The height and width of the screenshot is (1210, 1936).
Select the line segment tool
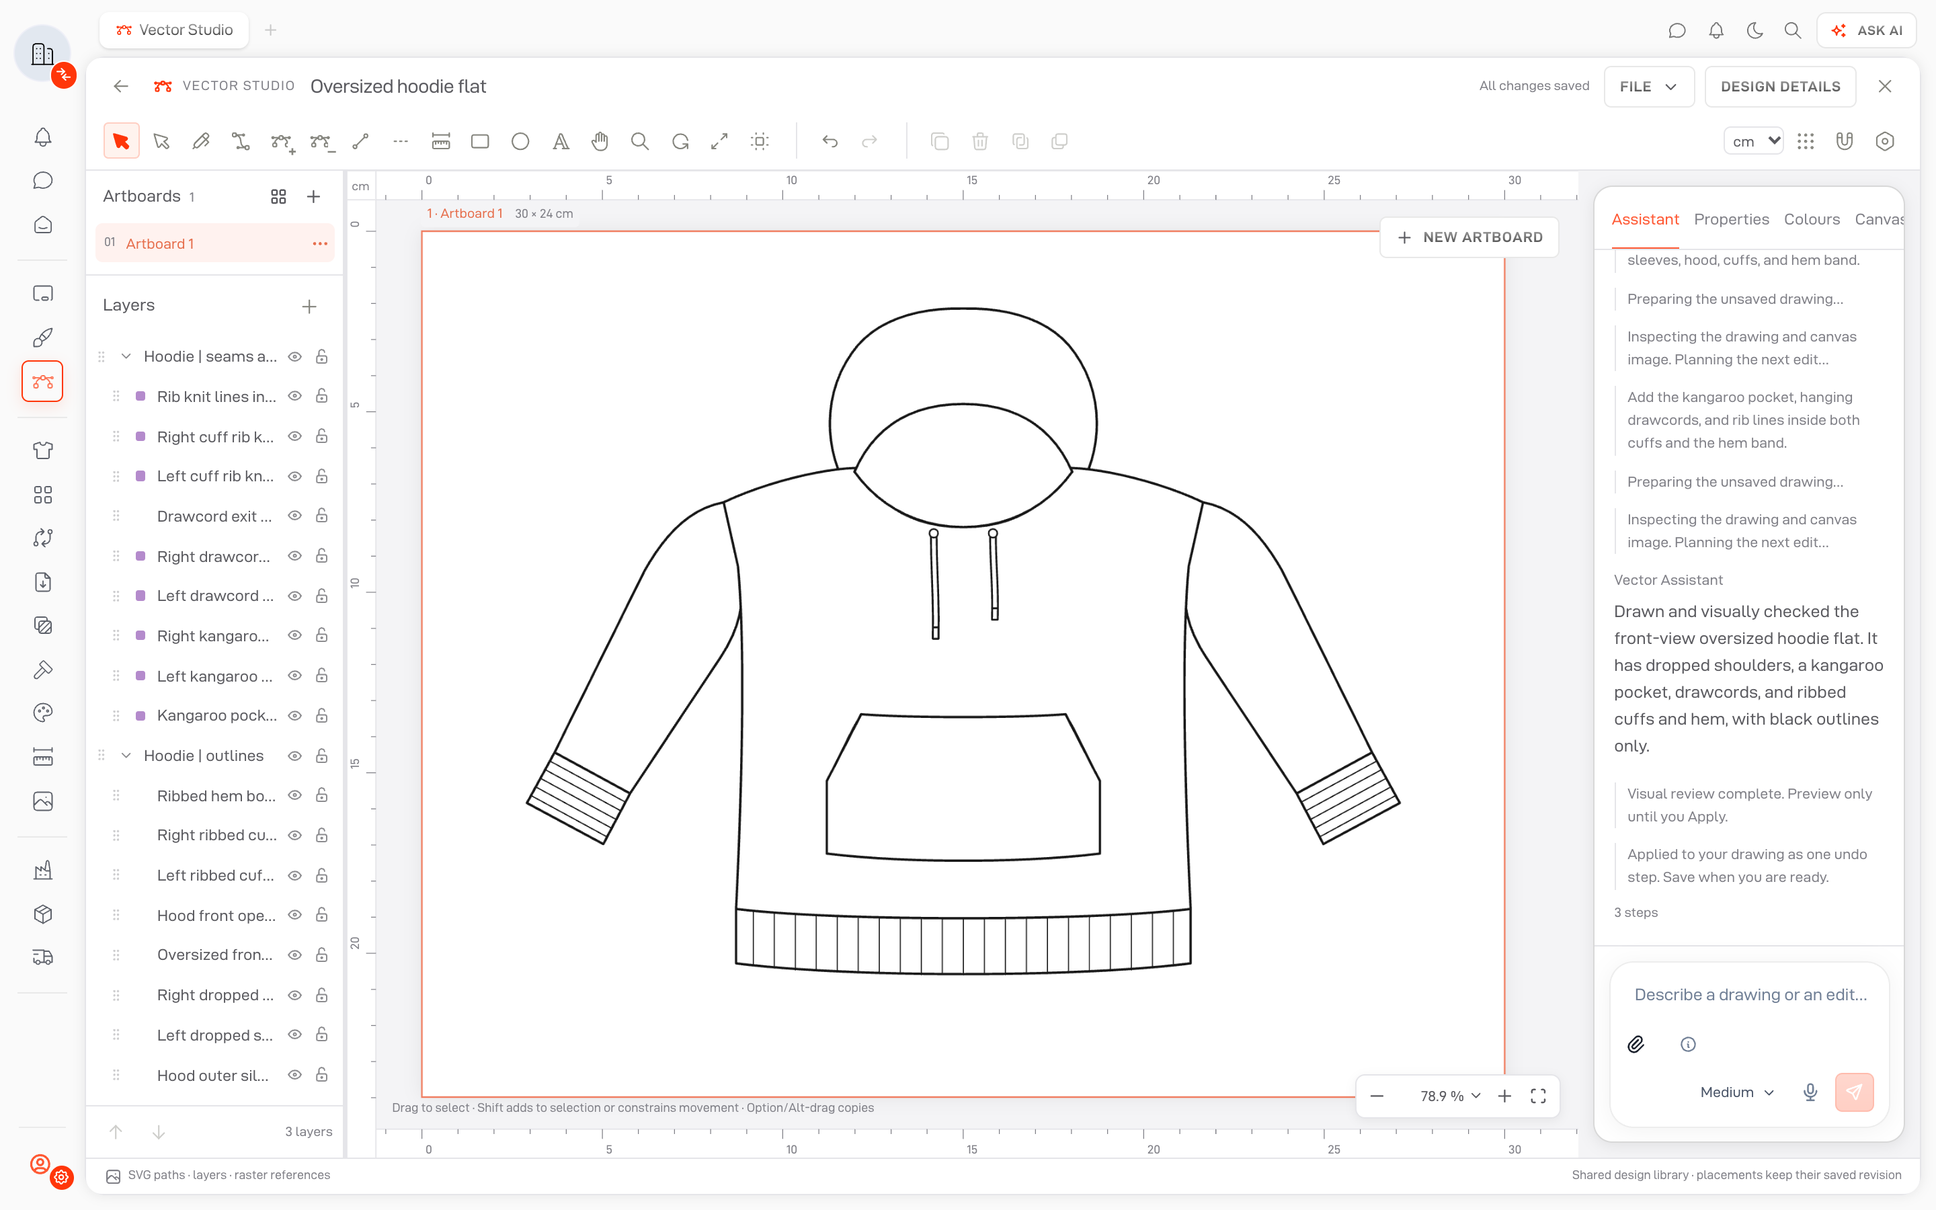[361, 142]
